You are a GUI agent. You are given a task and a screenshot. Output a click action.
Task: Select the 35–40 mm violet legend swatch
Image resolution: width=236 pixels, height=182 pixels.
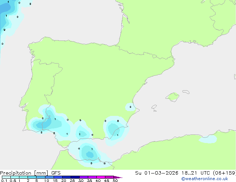pyautogui.click(x=92, y=177)
